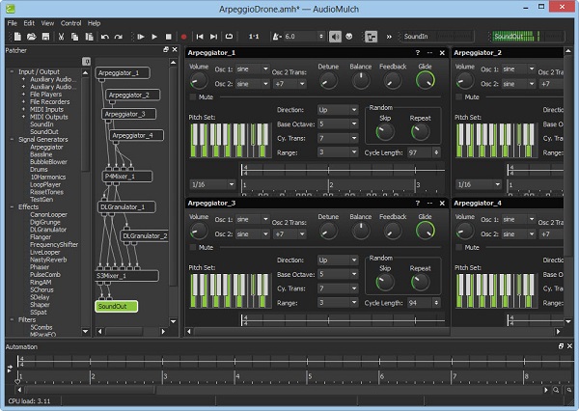
Task: Enable Mute checkbox in Arpeggiator_1
Action: pos(194,96)
